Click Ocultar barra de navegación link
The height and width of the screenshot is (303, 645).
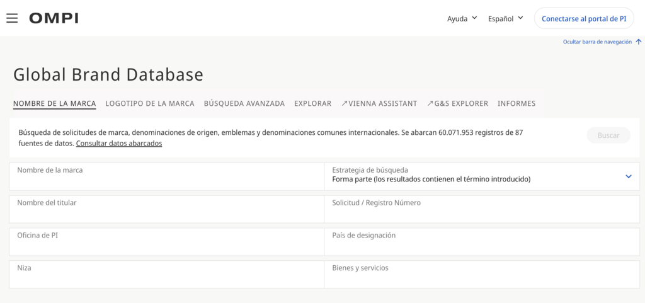tap(597, 42)
